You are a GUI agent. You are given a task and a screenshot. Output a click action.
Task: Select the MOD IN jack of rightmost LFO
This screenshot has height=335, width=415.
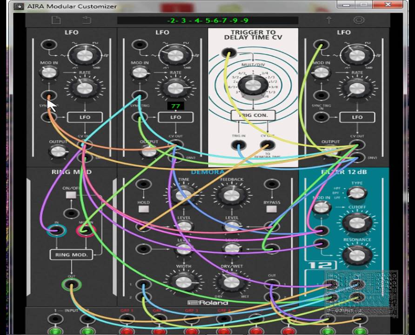click(321, 95)
